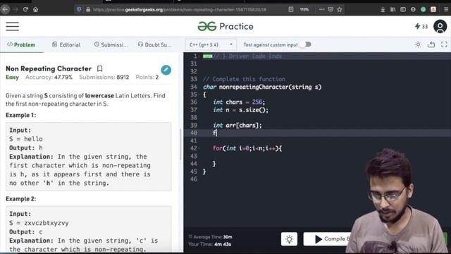The width and height of the screenshot is (451, 254).
Task: Open the GeeksforGeeks sidebar hamburger menu
Action: point(12,27)
